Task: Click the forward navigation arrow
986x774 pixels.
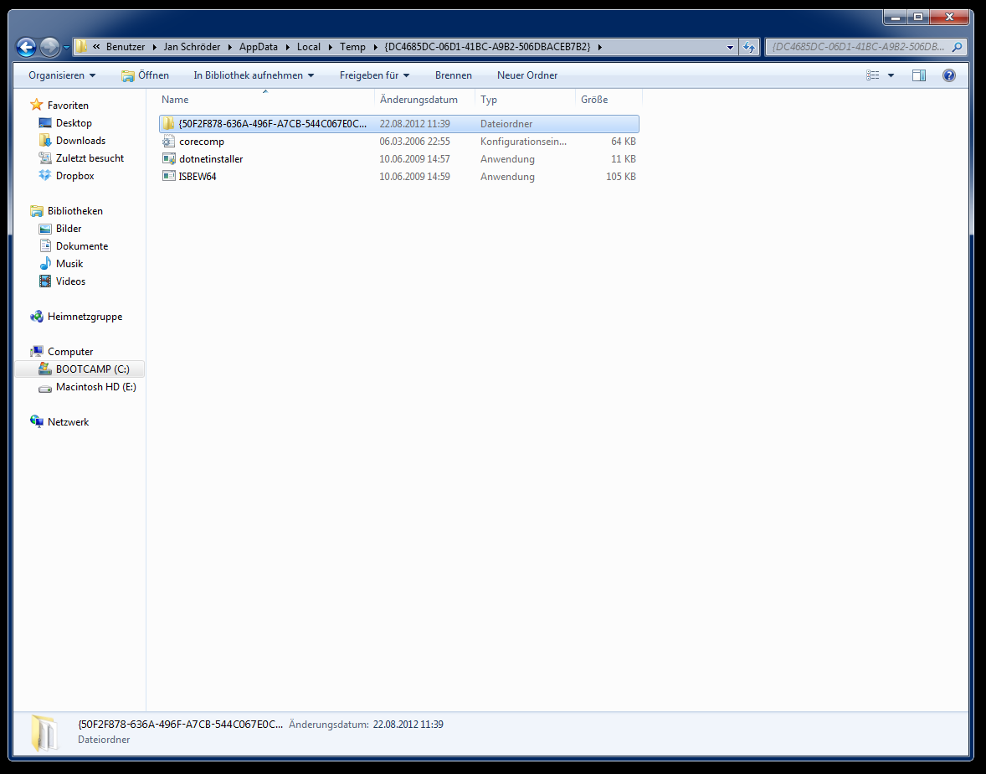Action: point(49,47)
